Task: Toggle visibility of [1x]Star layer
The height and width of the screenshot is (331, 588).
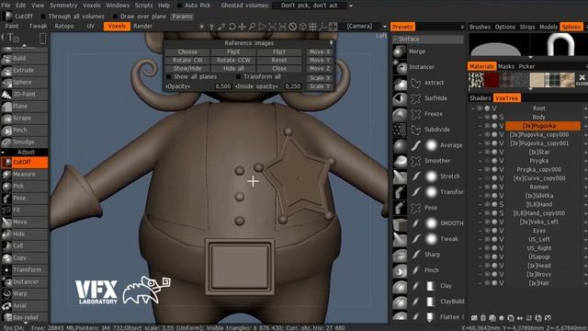Action: [487, 152]
